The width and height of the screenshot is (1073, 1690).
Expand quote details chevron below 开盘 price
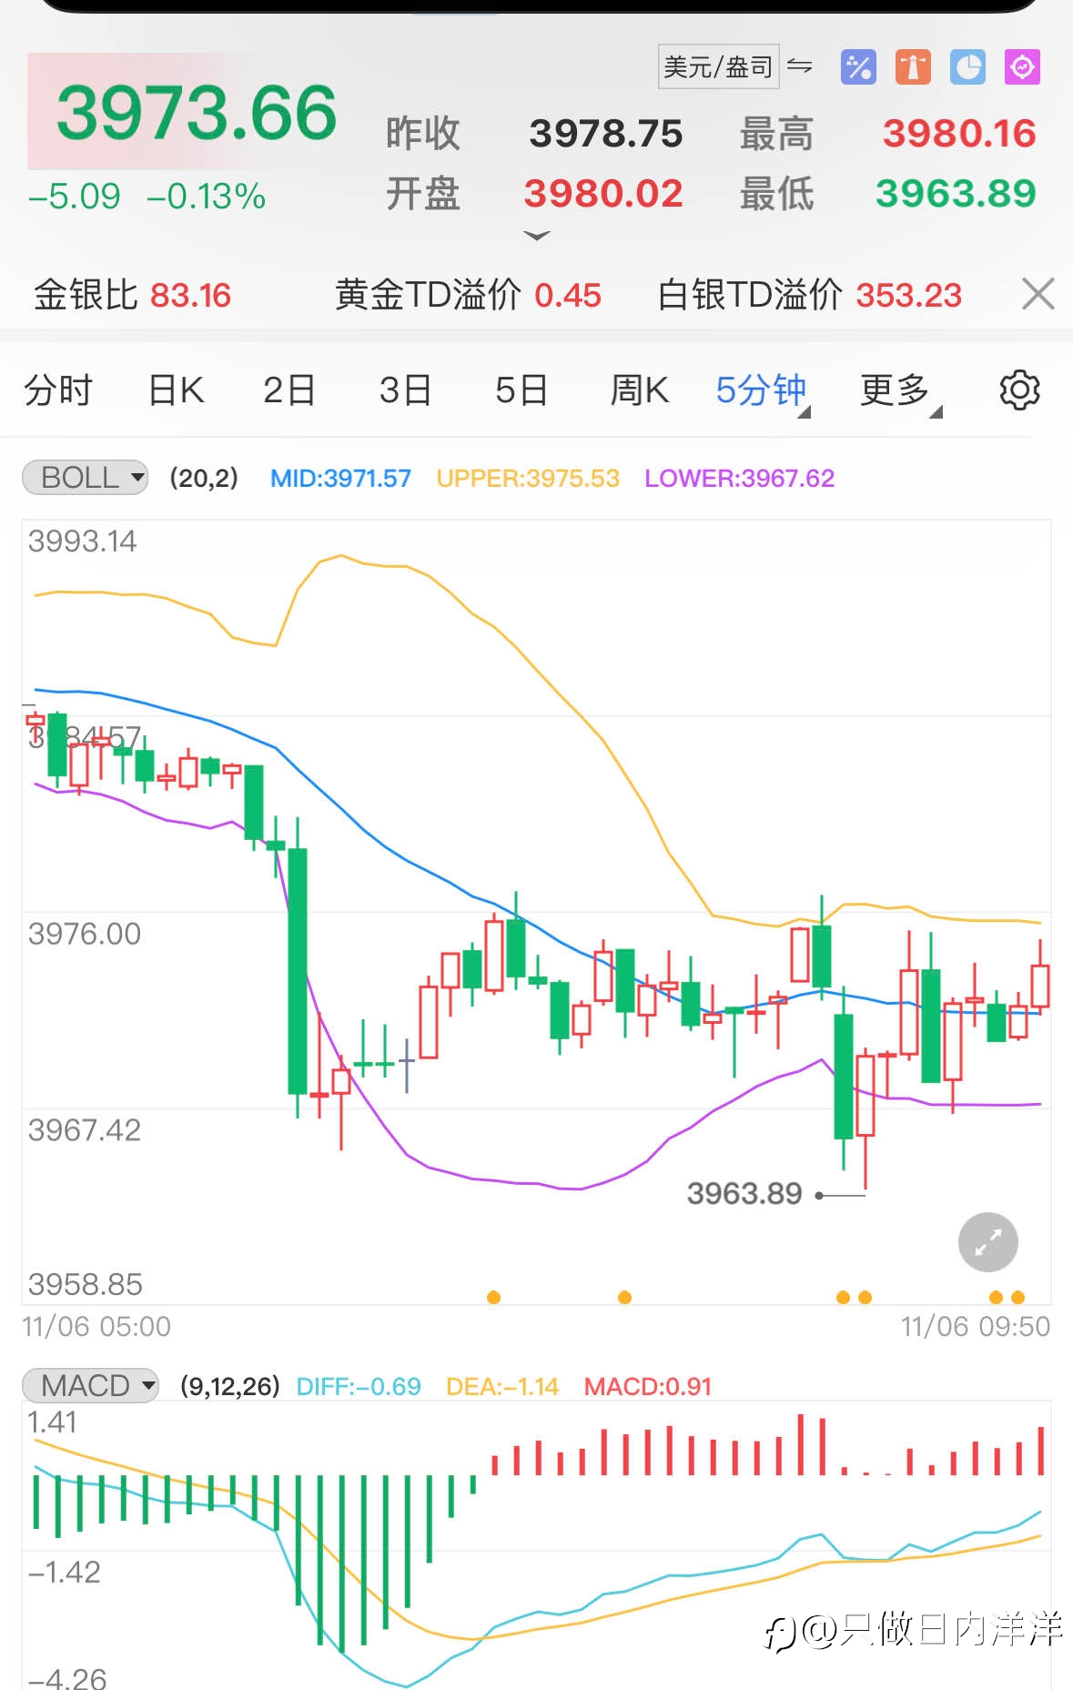537,236
